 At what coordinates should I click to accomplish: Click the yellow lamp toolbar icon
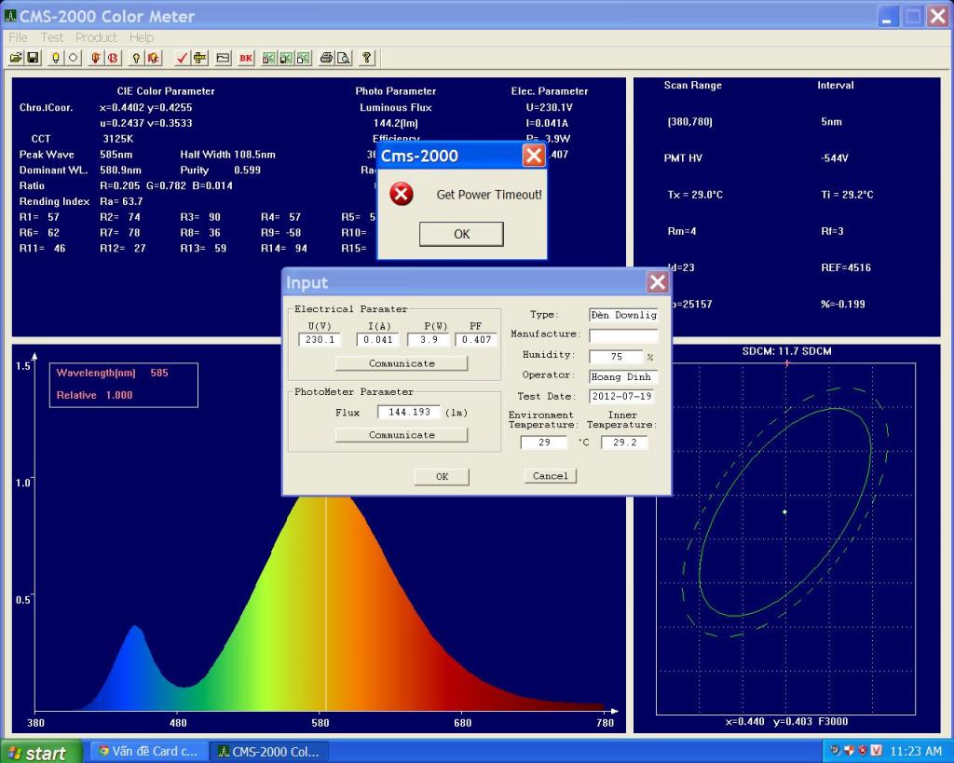click(x=56, y=58)
